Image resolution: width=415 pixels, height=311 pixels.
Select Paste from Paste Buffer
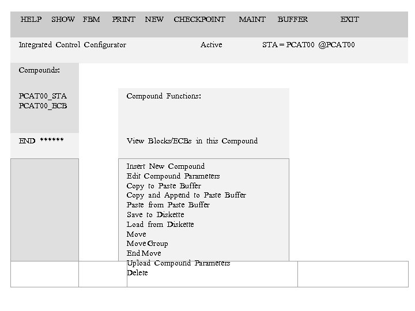coord(168,205)
